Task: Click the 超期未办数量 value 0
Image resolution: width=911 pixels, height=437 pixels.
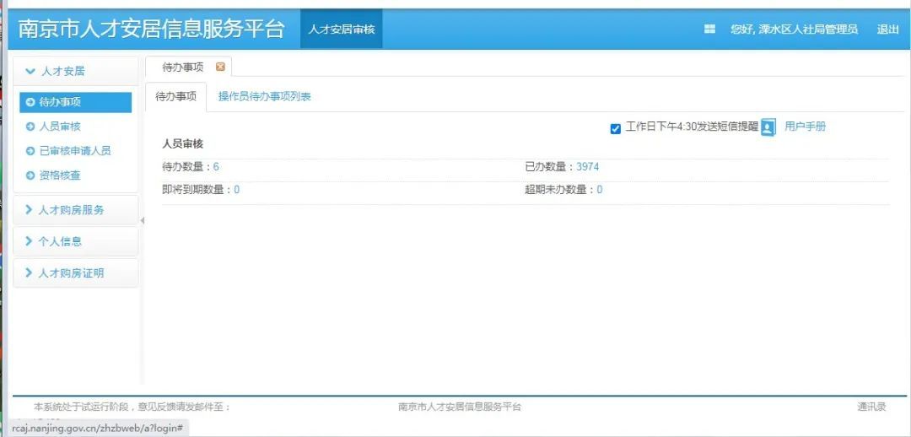Action: (x=600, y=190)
